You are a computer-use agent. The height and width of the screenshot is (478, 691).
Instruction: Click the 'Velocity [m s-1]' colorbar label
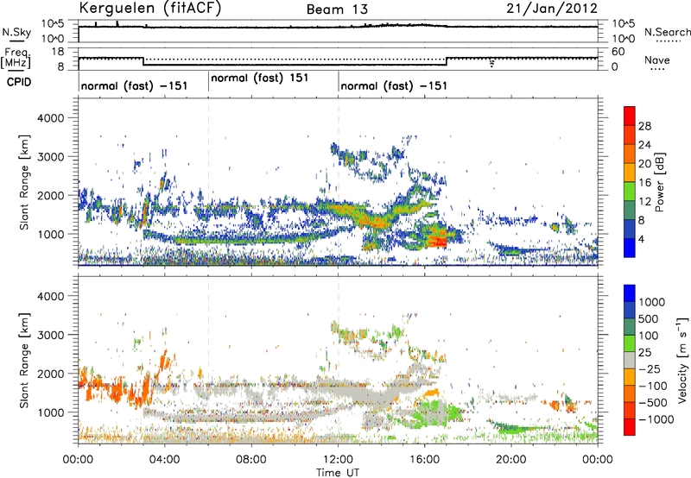coord(682,360)
